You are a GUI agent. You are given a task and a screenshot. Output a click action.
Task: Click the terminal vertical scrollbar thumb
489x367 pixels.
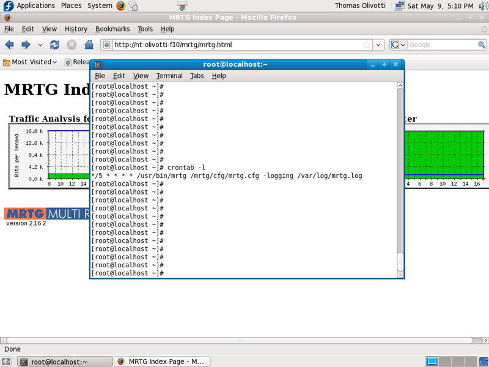pos(400,262)
